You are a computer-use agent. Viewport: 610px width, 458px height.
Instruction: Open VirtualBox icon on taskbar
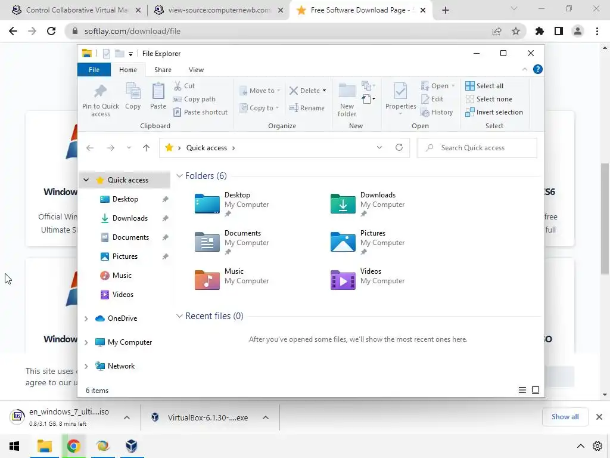pyautogui.click(x=132, y=446)
